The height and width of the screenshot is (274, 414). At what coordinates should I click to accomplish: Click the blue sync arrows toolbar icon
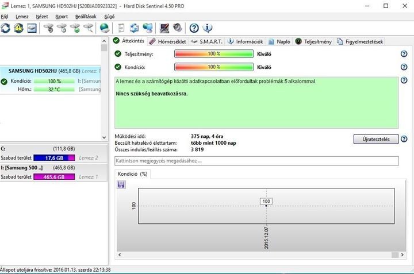[x=135, y=28]
